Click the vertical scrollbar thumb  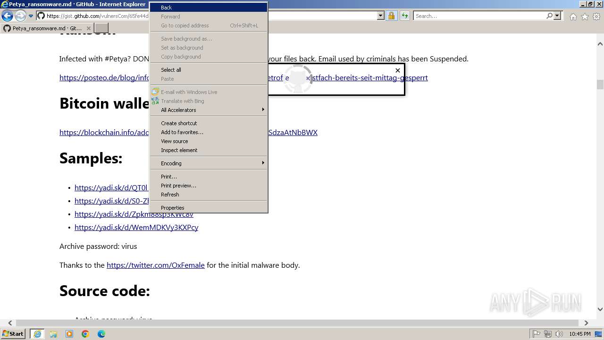pyautogui.click(x=600, y=85)
